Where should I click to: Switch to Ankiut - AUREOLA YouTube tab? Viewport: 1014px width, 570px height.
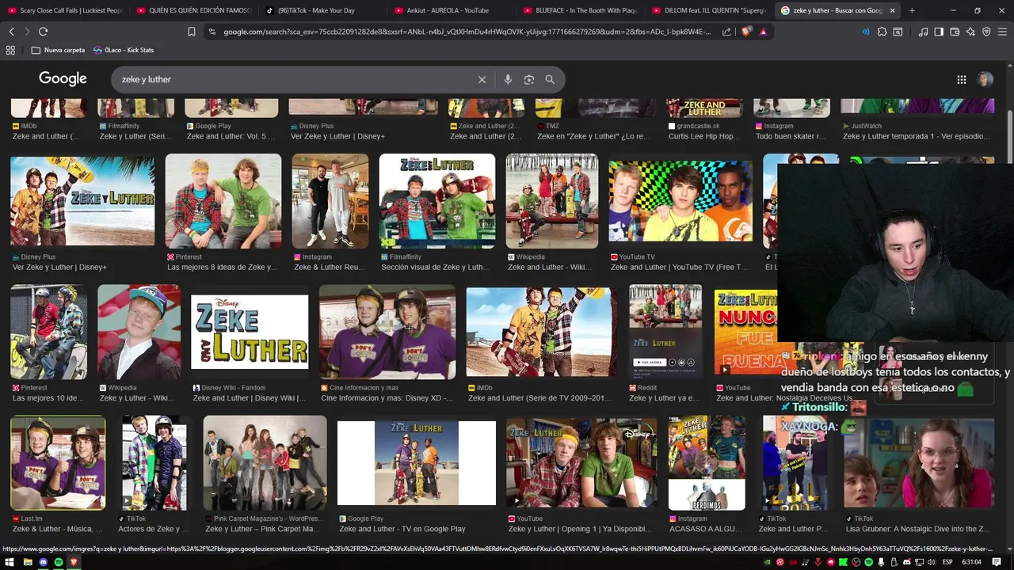452,10
